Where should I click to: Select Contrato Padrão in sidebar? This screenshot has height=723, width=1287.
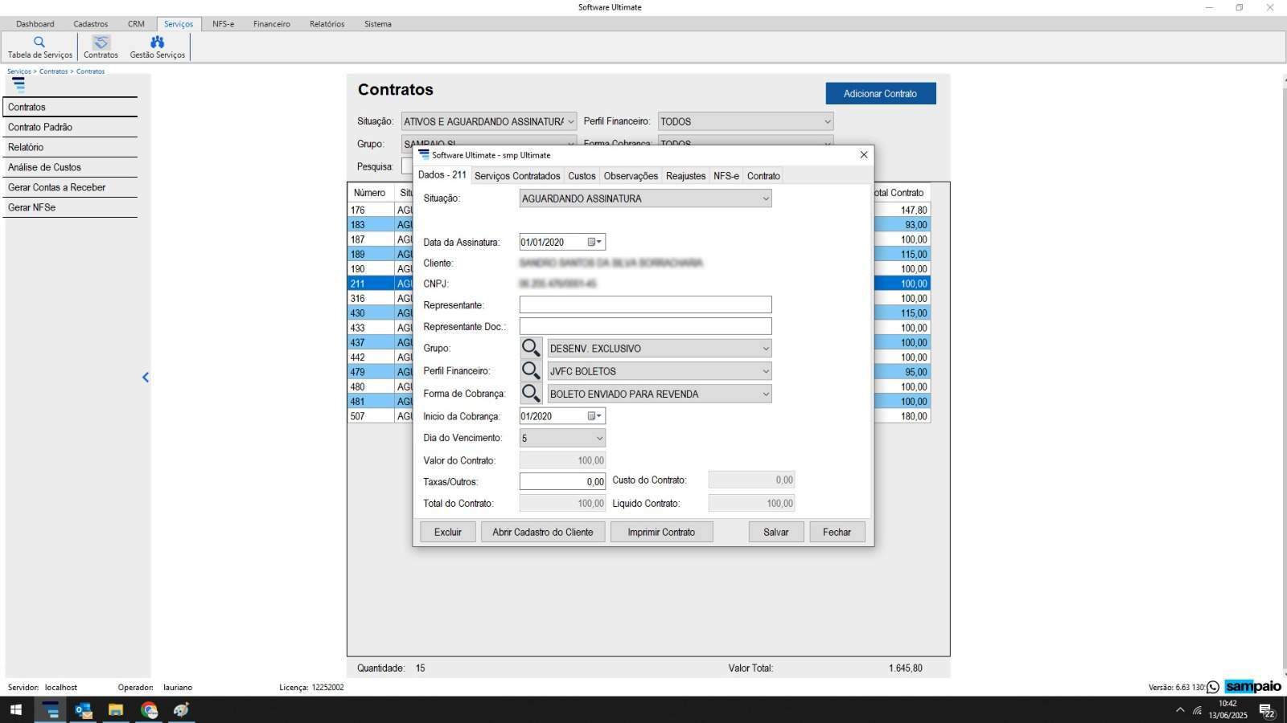pos(71,127)
